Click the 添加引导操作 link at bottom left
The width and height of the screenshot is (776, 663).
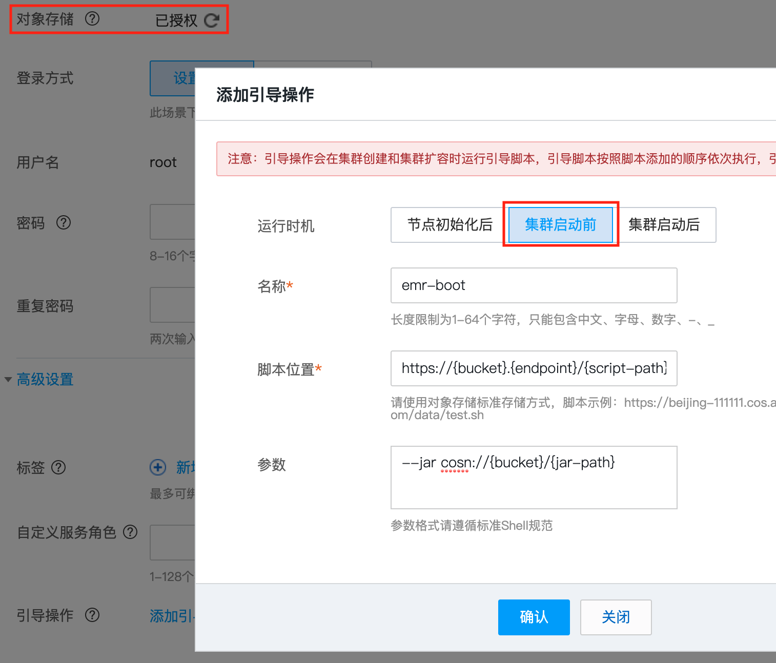tap(172, 616)
